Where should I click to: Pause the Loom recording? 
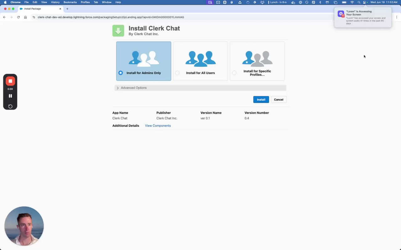(x=10, y=96)
